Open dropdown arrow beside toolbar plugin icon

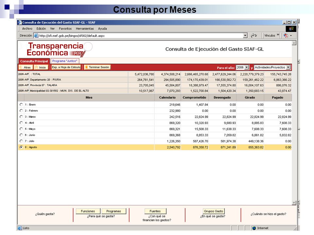click(291, 36)
